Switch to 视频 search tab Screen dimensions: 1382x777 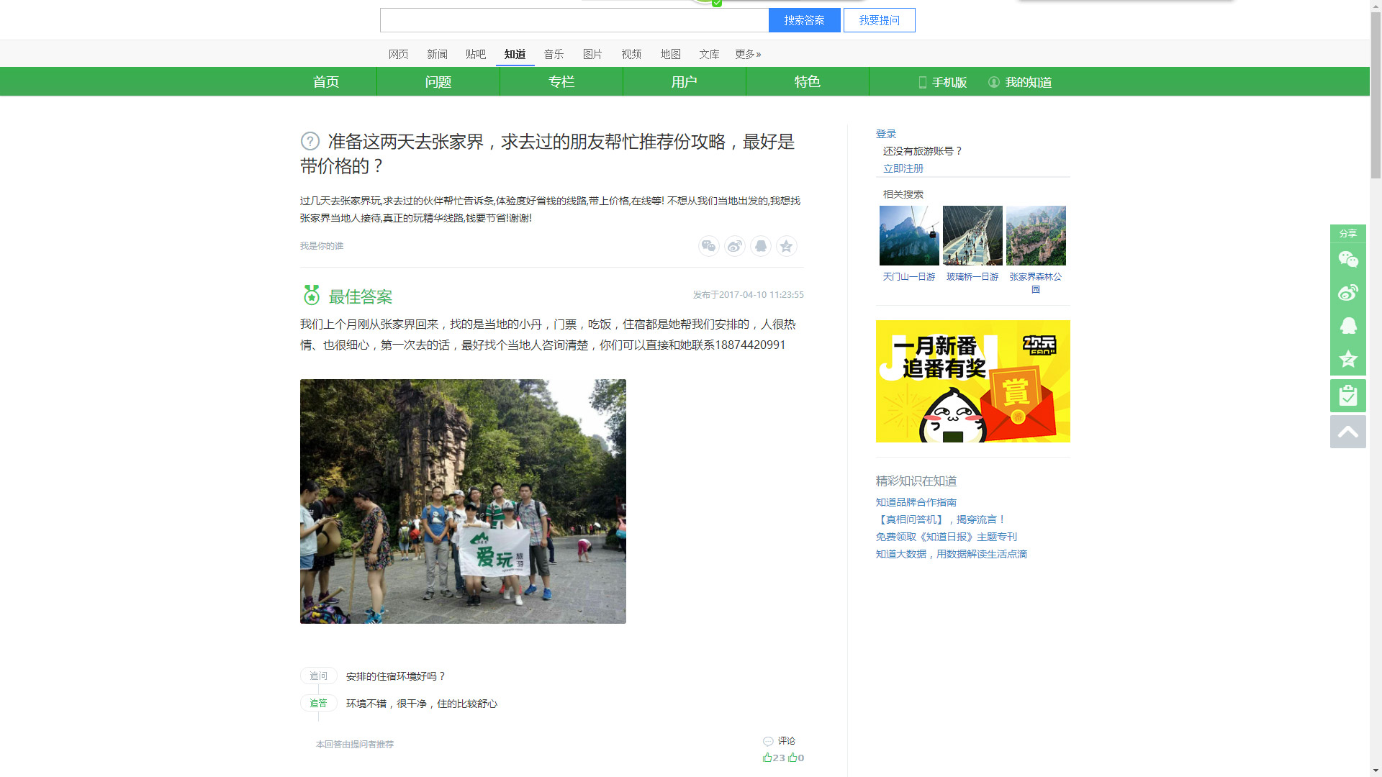631,54
